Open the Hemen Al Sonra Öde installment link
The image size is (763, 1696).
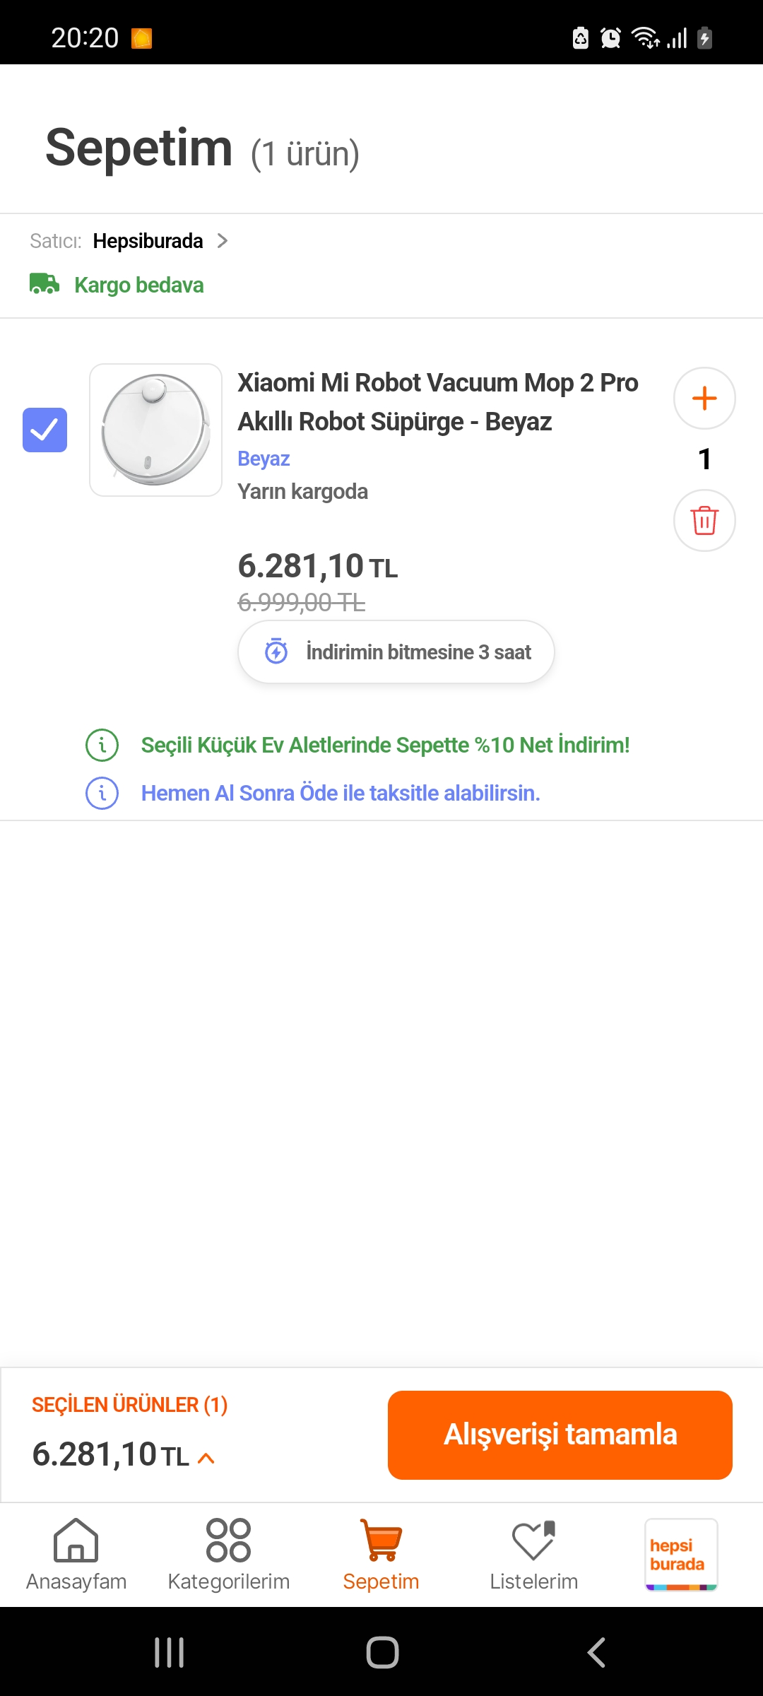[341, 793]
